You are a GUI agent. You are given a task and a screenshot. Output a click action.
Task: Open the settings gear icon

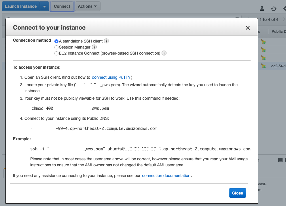point(284,8)
